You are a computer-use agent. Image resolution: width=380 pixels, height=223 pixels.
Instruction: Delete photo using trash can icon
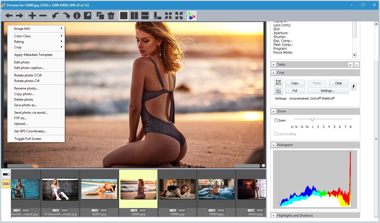[x=111, y=16]
